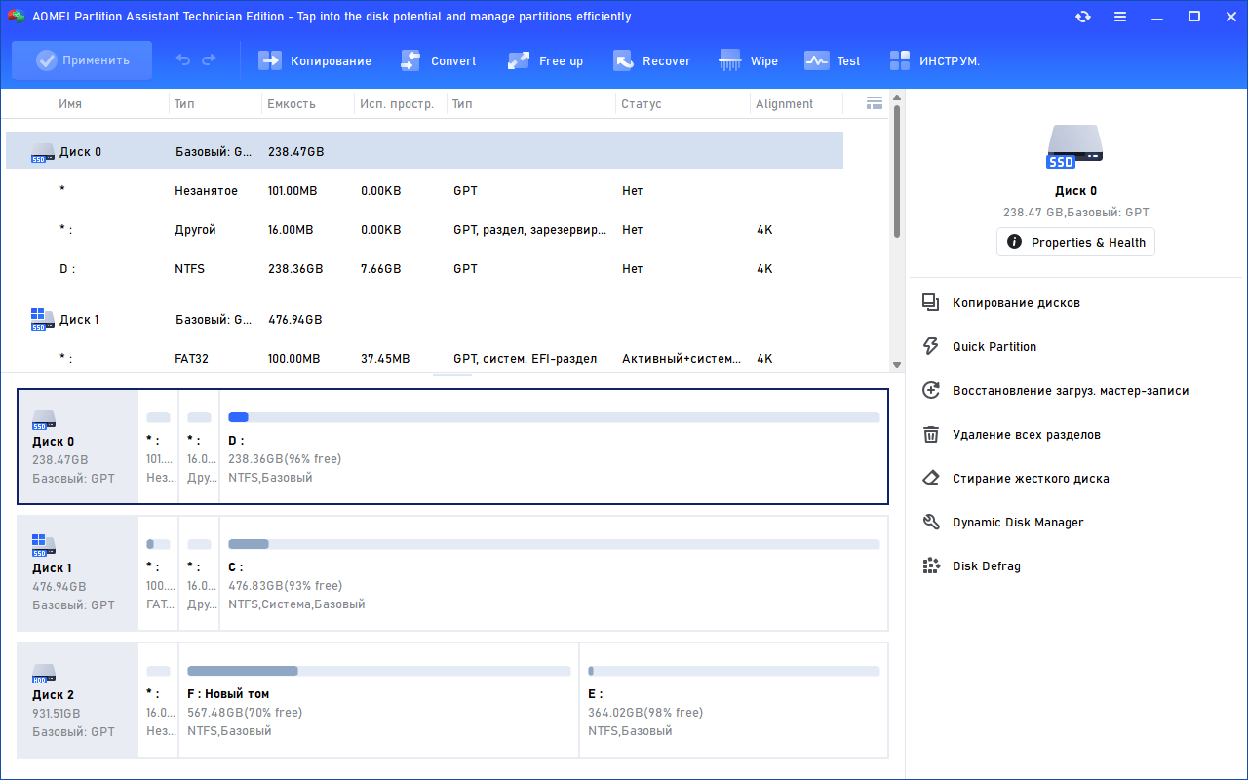The height and width of the screenshot is (780, 1248).
Task: Click the trash icon for deleting partitions
Action: [x=931, y=435]
